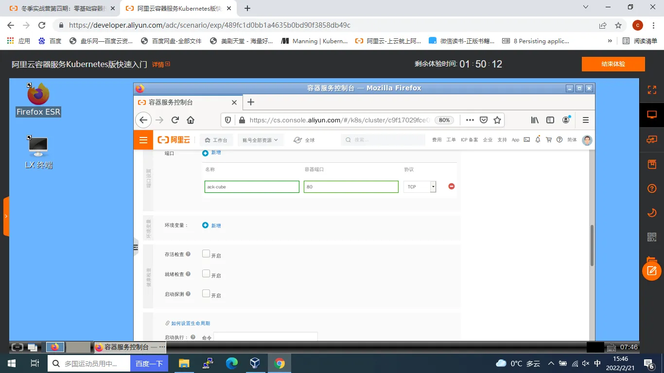Enable 就绪检查 readiness check
Viewport: 664px width, 373px height.
206,273
